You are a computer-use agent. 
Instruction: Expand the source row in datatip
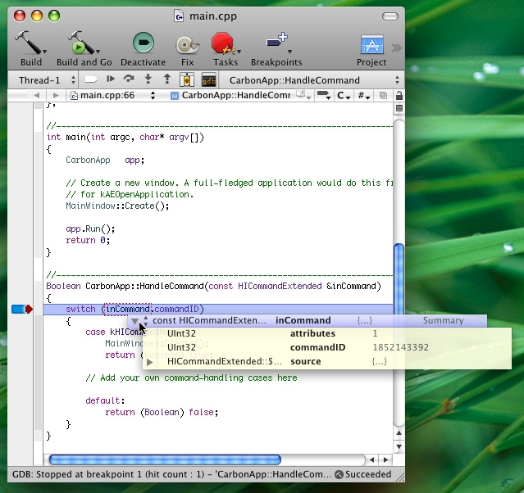pos(149,361)
